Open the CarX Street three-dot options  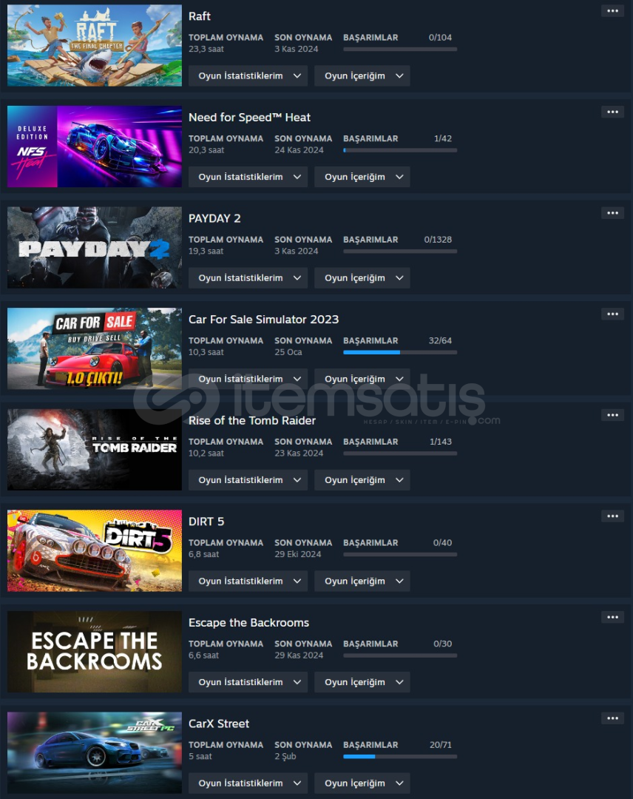click(x=612, y=718)
